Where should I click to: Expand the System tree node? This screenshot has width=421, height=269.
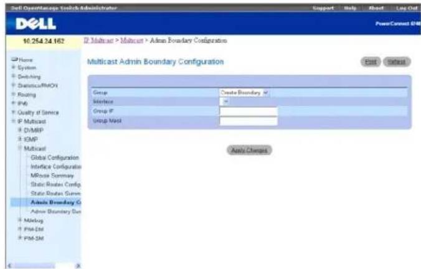coord(13,67)
